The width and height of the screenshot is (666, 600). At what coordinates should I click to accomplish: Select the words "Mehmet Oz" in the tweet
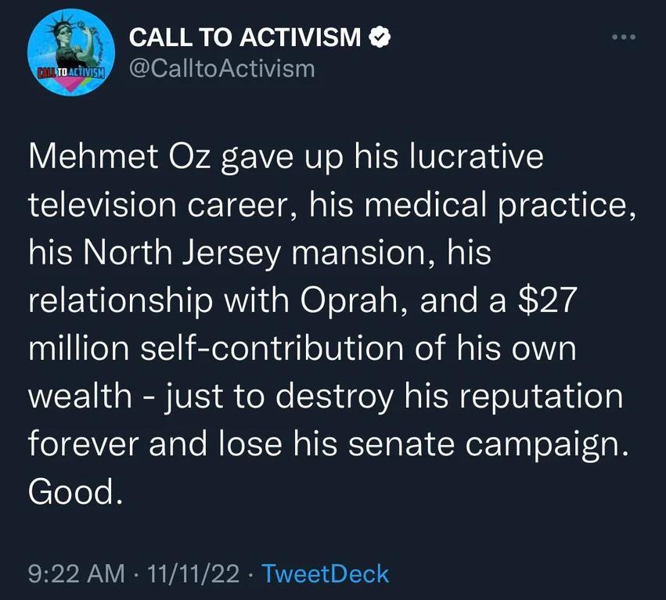pyautogui.click(x=120, y=156)
